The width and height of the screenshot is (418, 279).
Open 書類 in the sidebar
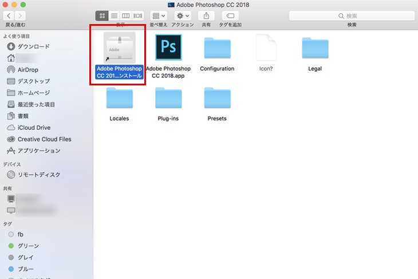click(x=18, y=116)
